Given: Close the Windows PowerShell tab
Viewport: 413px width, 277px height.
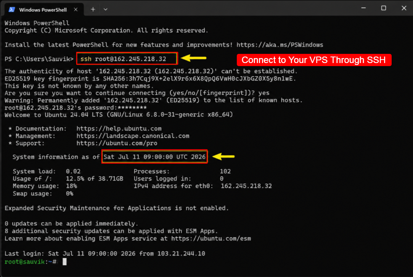Looking at the screenshot, I should pyautogui.click(x=76, y=10).
